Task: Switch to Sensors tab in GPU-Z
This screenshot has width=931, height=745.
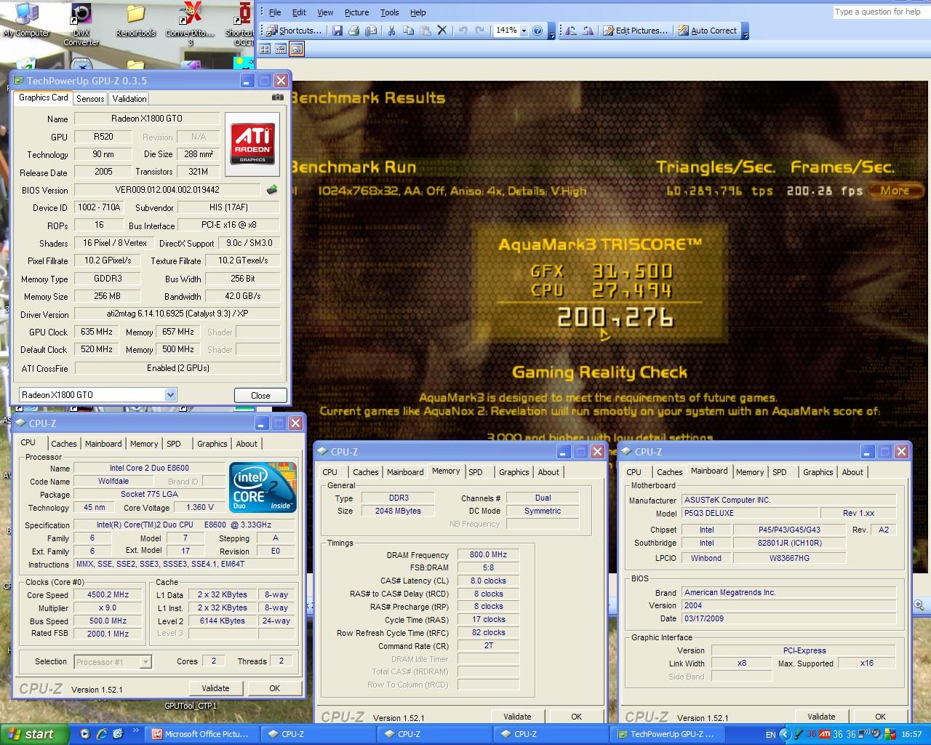Action: [x=90, y=99]
